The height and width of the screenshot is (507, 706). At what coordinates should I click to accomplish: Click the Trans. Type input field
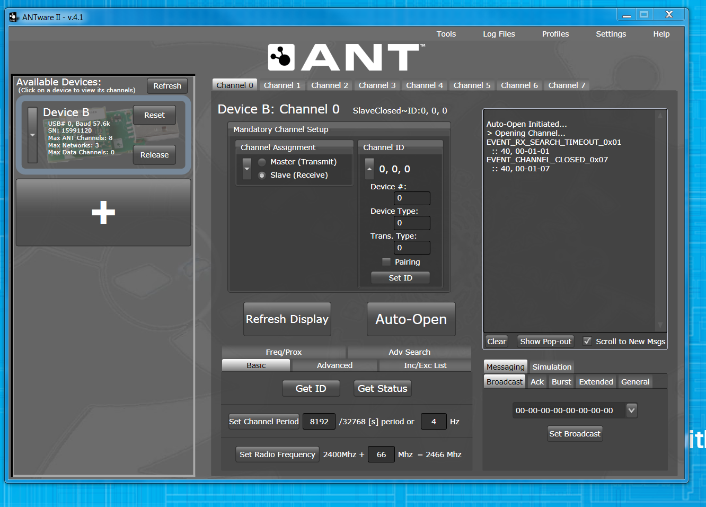(x=412, y=248)
